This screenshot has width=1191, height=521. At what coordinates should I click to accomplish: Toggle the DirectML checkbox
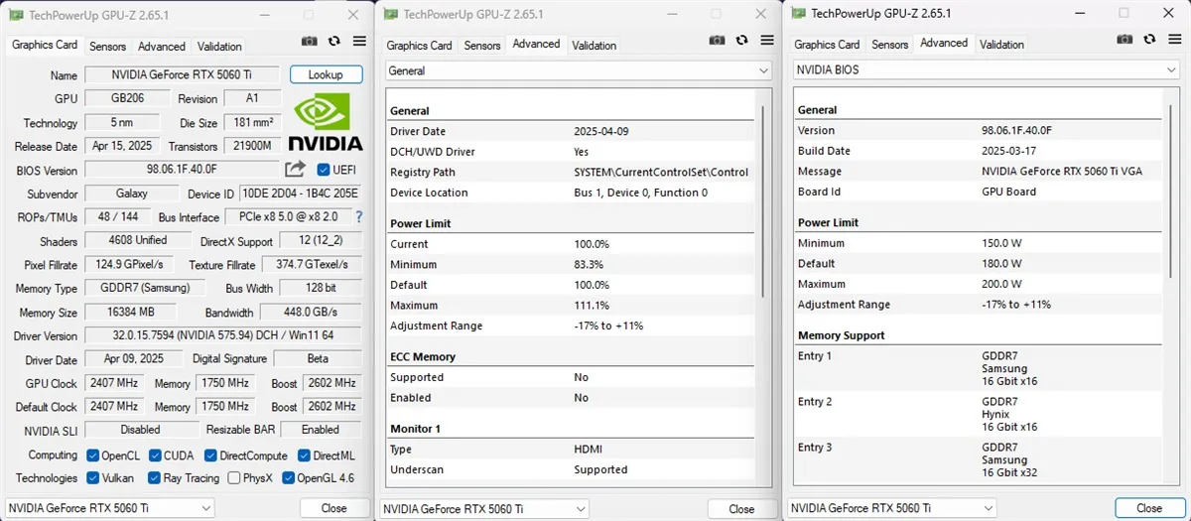coord(304,456)
